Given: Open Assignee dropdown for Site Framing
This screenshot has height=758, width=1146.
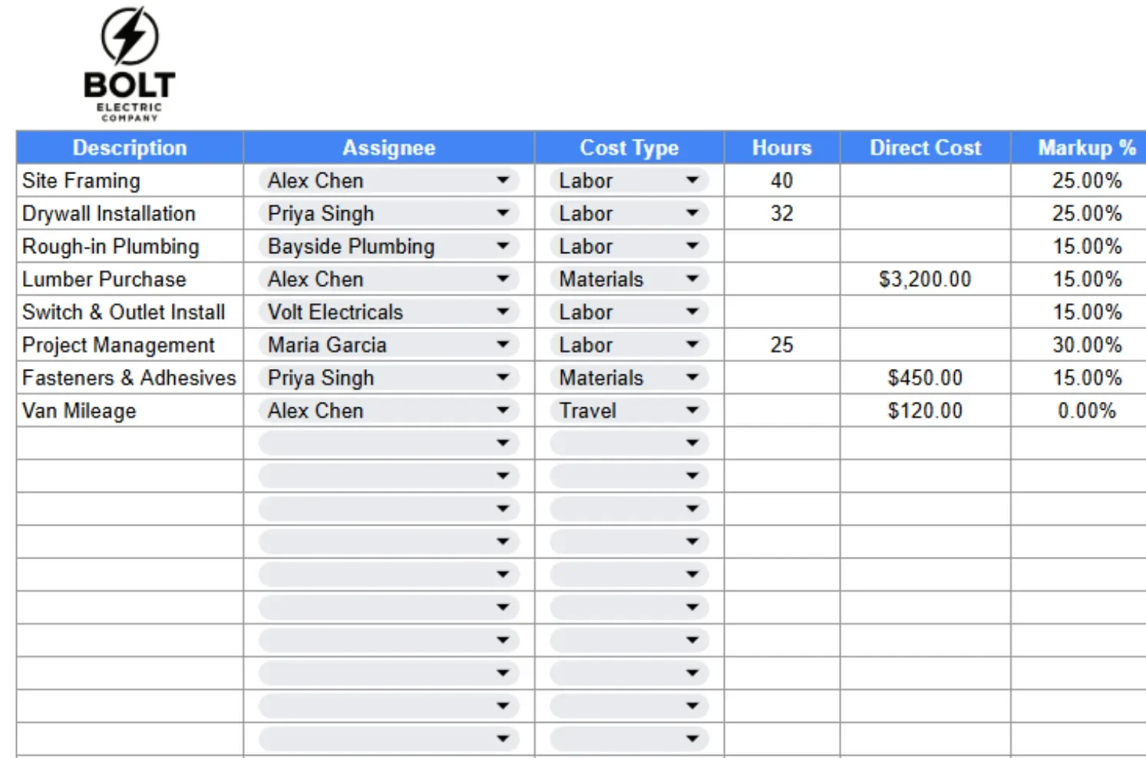Looking at the screenshot, I should (503, 180).
